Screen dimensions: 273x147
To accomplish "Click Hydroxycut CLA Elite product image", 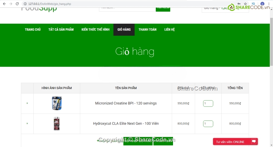I will click(57, 123).
